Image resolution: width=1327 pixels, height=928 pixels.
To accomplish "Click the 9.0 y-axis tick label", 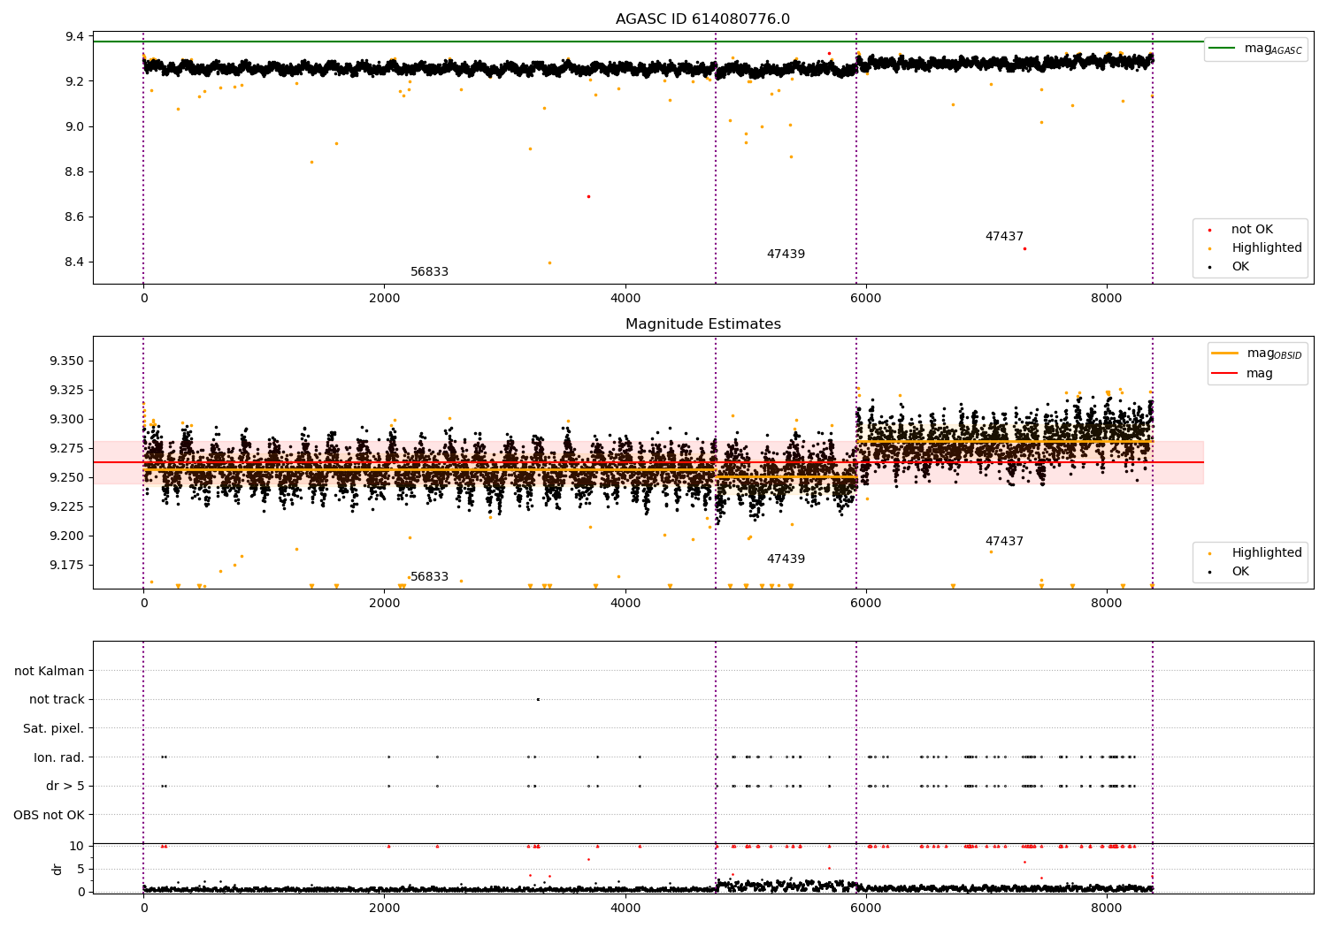I will point(75,127).
